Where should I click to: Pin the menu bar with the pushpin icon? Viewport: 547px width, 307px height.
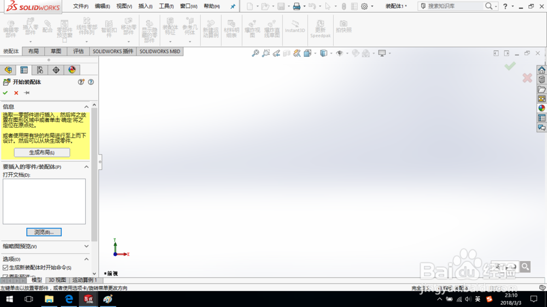click(232, 6)
